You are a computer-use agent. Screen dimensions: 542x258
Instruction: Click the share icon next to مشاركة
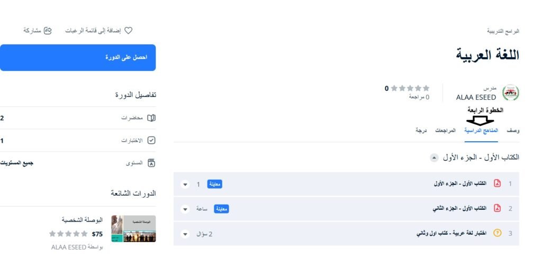(48, 31)
